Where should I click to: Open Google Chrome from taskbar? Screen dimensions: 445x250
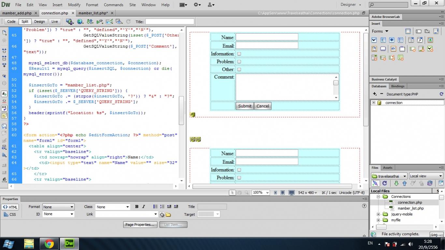coord(49,243)
